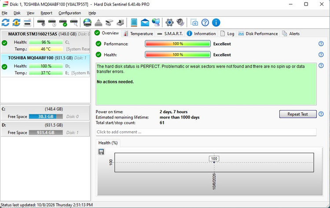The height and width of the screenshot is (208, 330).
Task: Open the View menu
Action: 30,13
